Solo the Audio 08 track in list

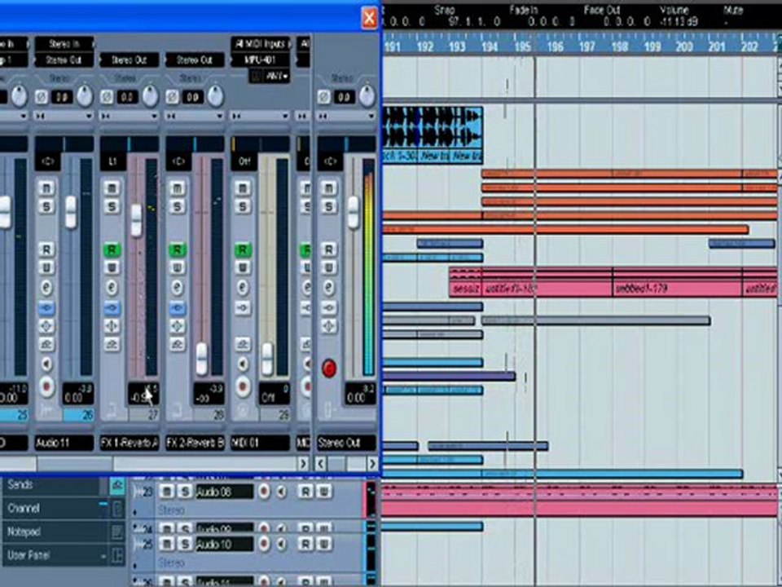click(x=185, y=492)
